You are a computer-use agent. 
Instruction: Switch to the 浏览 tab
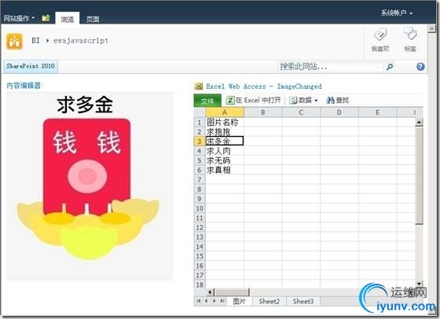pyautogui.click(x=68, y=19)
